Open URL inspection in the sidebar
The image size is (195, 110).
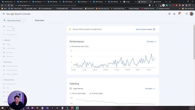12,35
